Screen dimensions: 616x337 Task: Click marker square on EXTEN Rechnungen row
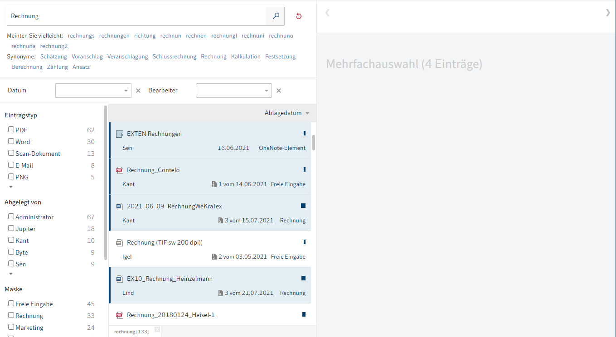tap(305, 133)
